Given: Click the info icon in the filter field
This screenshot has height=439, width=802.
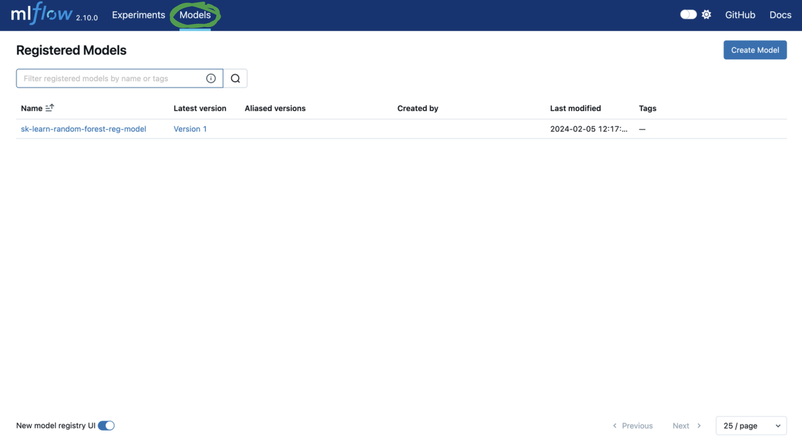Looking at the screenshot, I should click(211, 78).
